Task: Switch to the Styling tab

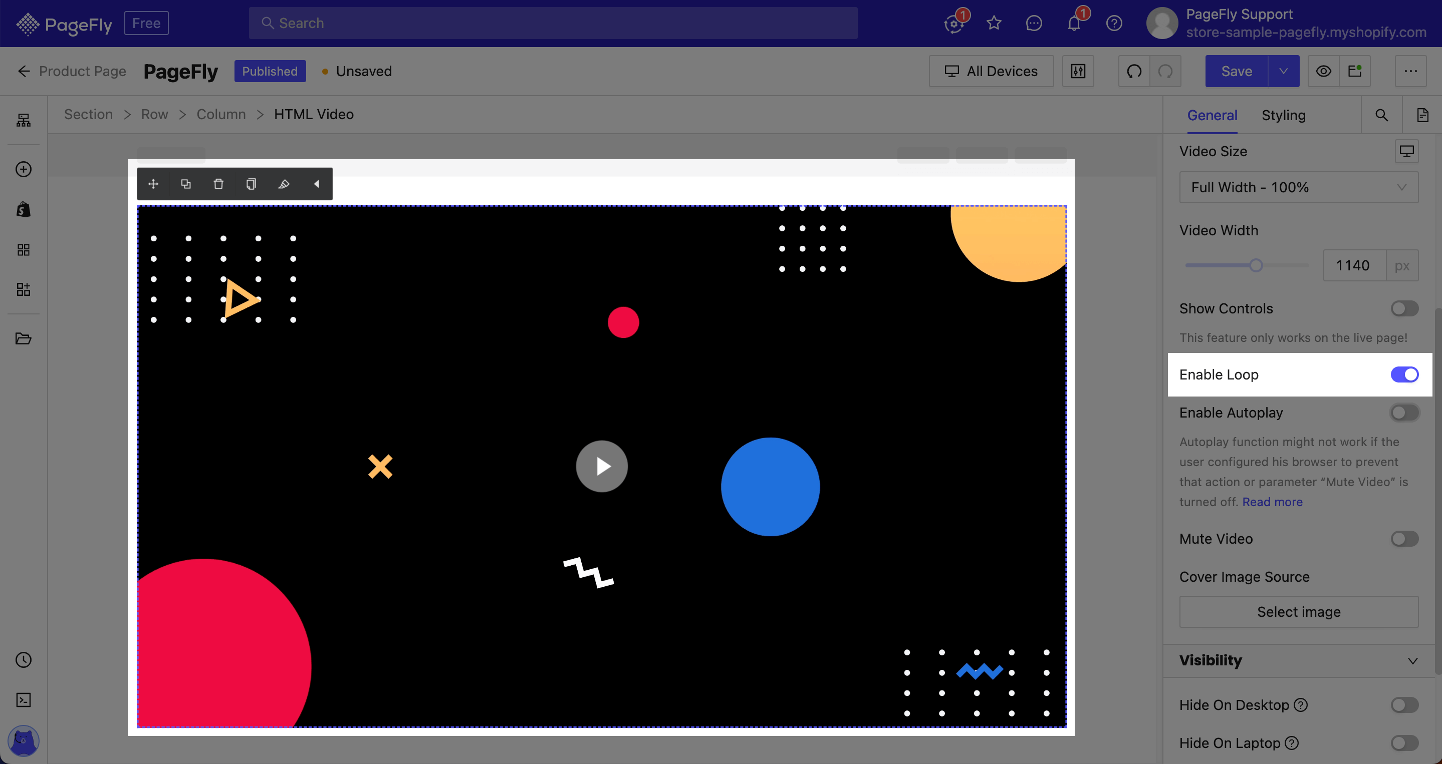Action: click(x=1283, y=115)
